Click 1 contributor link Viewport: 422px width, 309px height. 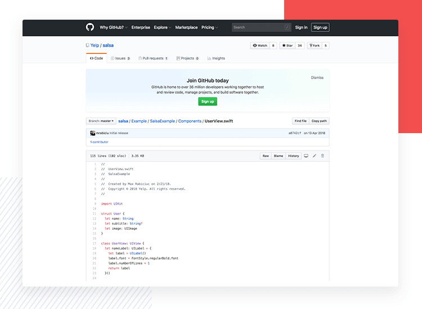(99, 142)
